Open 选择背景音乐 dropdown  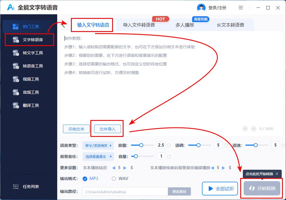[98, 157]
